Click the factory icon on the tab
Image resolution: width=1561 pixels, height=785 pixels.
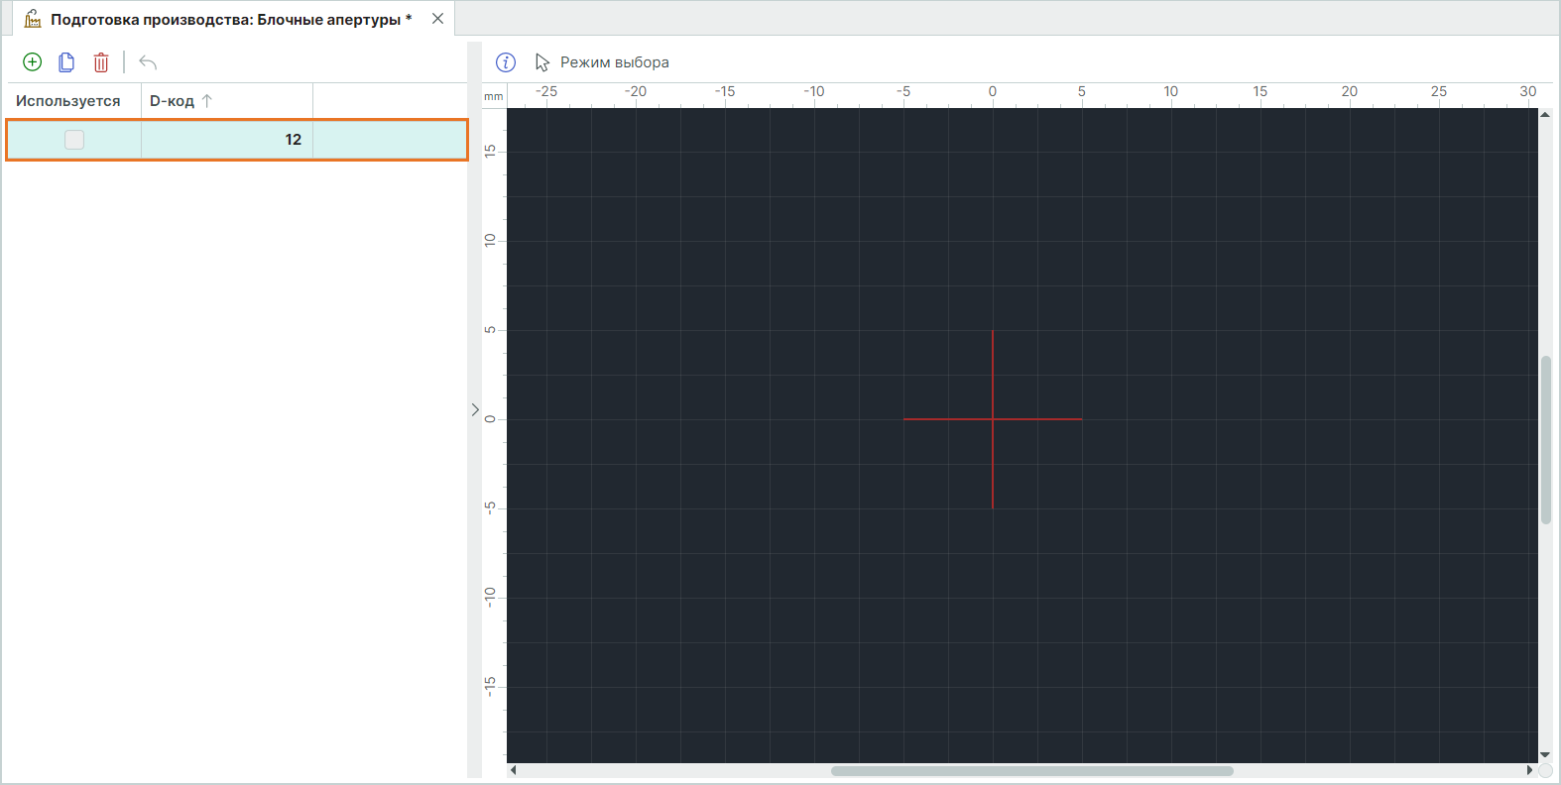(33, 19)
